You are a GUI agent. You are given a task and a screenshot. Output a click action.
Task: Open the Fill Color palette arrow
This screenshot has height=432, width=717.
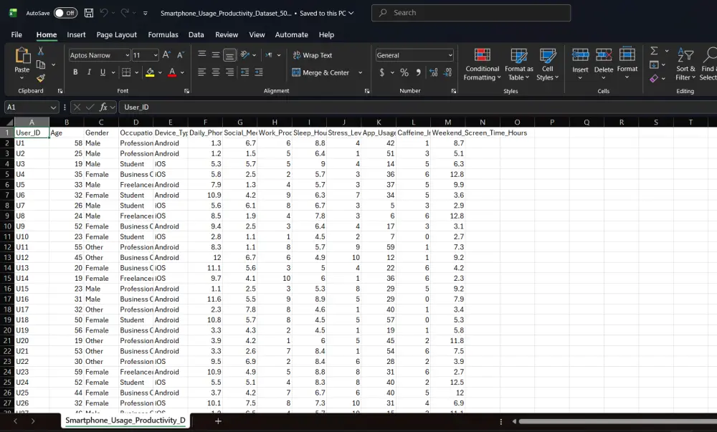pyautogui.click(x=160, y=72)
